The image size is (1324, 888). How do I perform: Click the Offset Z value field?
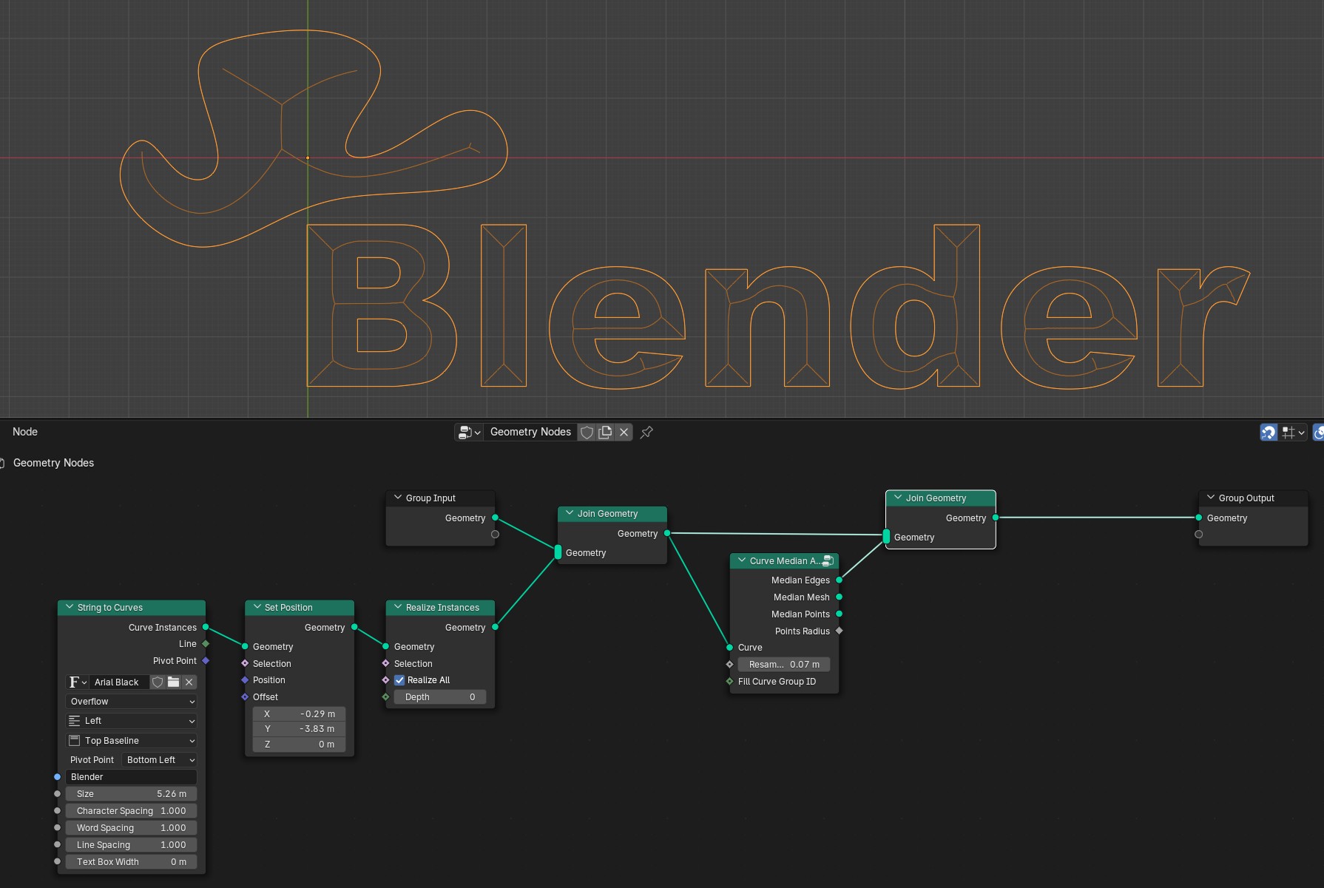tap(300, 745)
